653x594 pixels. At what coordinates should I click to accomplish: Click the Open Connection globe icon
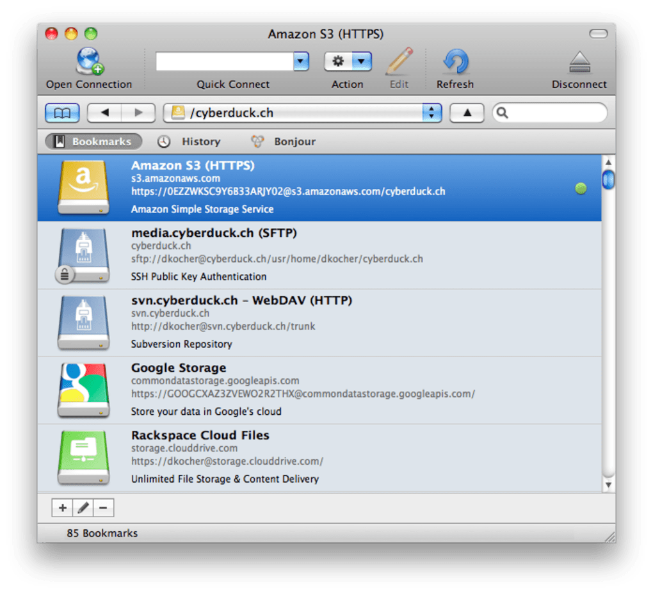89,62
